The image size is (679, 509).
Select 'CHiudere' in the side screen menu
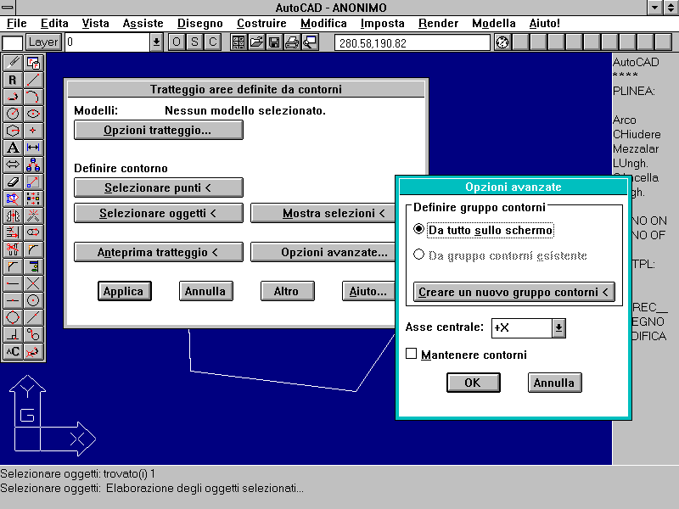pyautogui.click(x=637, y=135)
